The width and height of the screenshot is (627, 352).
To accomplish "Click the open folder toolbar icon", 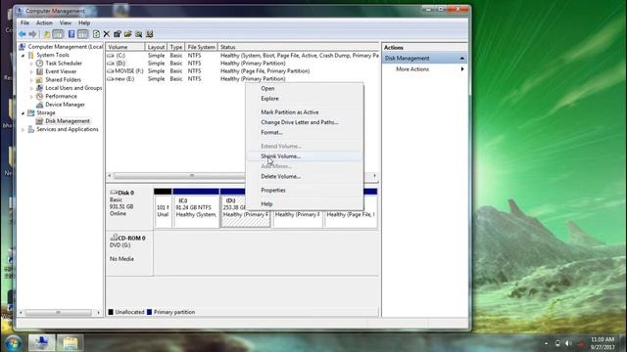I will [128, 34].
